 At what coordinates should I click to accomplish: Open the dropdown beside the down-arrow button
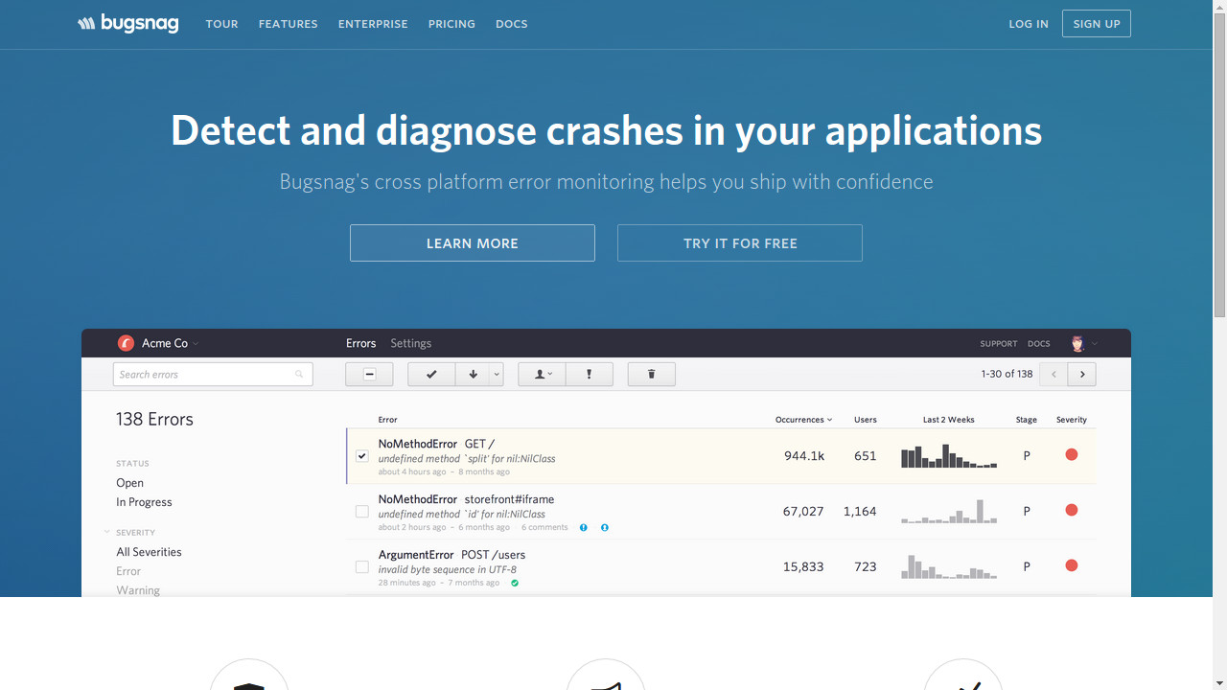pyautogui.click(x=497, y=375)
